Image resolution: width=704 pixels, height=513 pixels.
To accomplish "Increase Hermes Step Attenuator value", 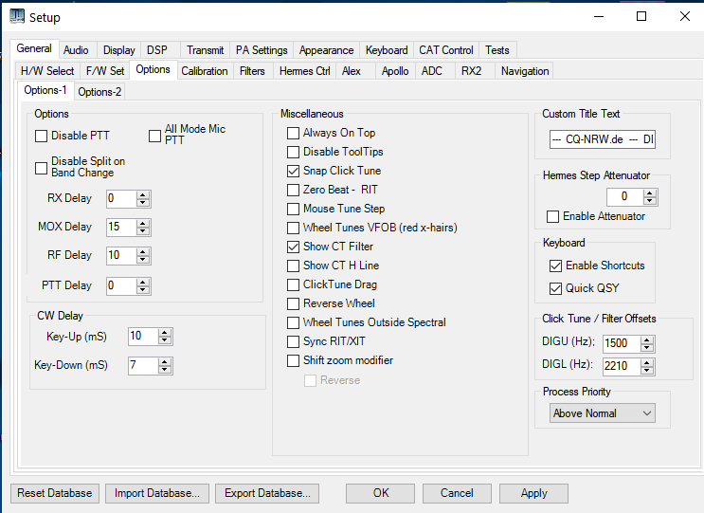I will (x=650, y=193).
